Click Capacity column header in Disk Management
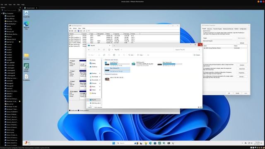This screenshot has height=149, width=265. (x=119, y=34)
